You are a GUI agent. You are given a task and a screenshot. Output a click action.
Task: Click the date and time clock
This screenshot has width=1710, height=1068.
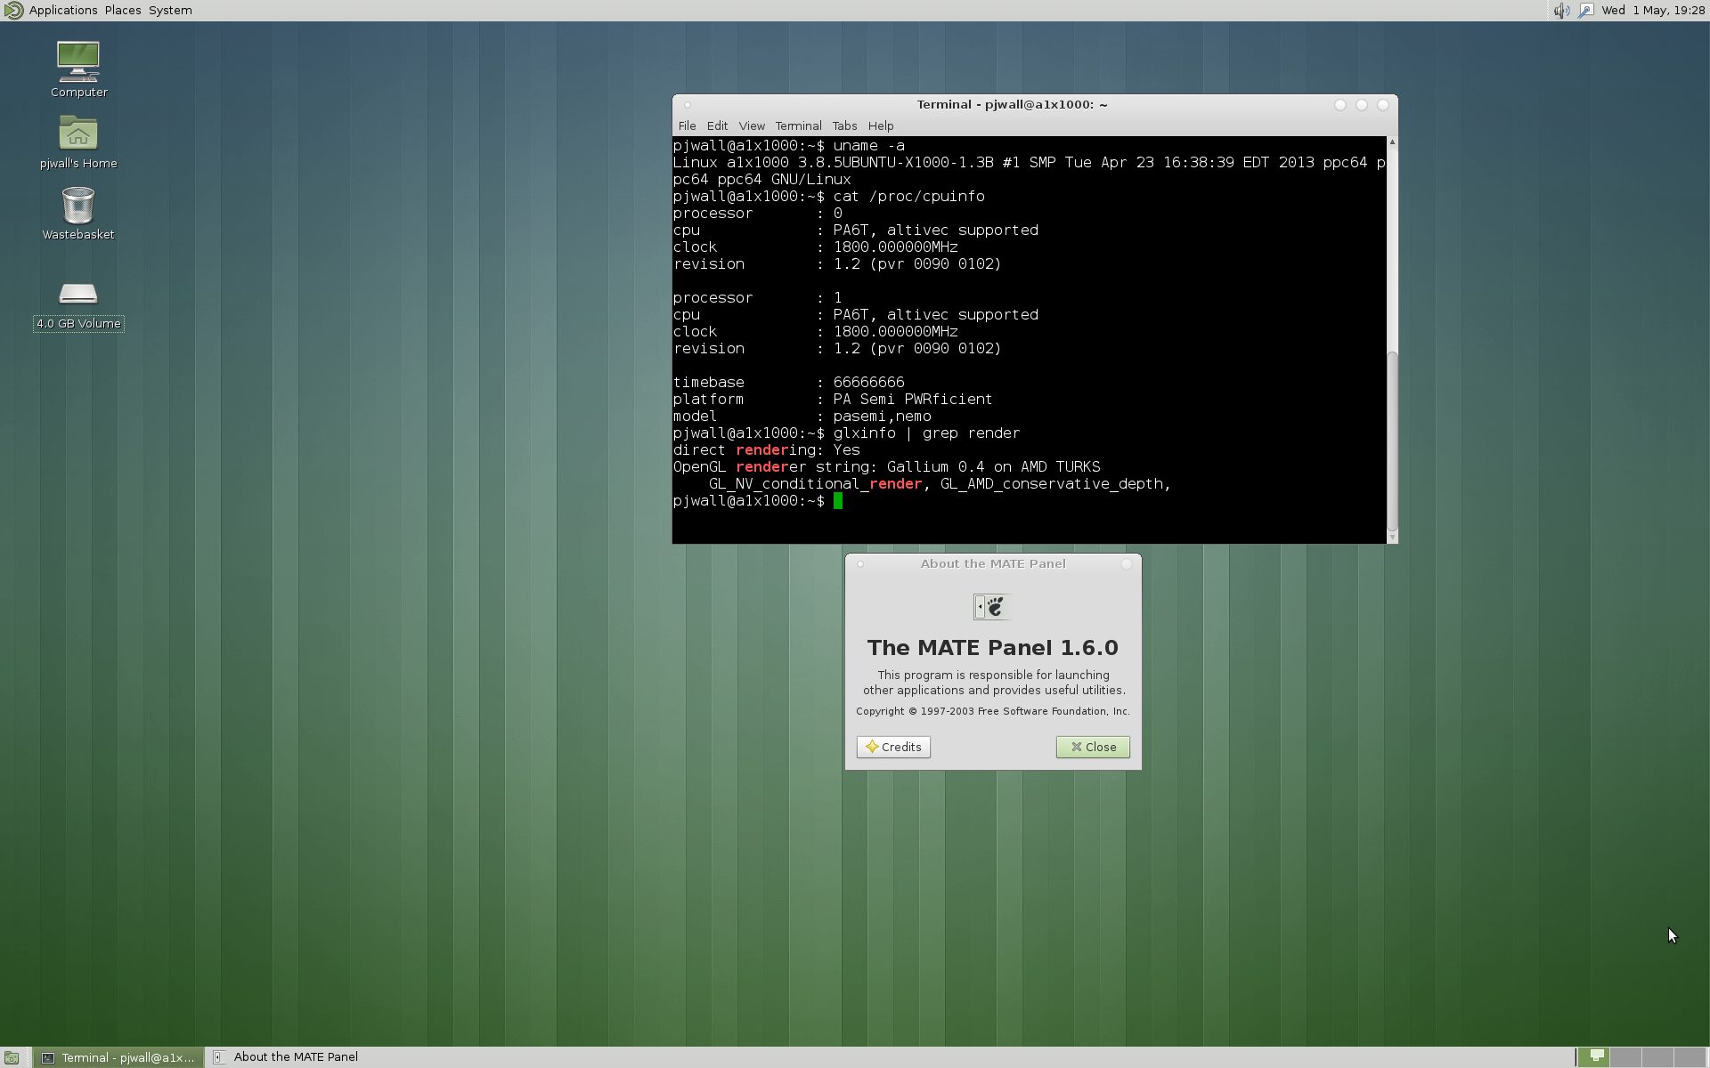tap(1653, 11)
